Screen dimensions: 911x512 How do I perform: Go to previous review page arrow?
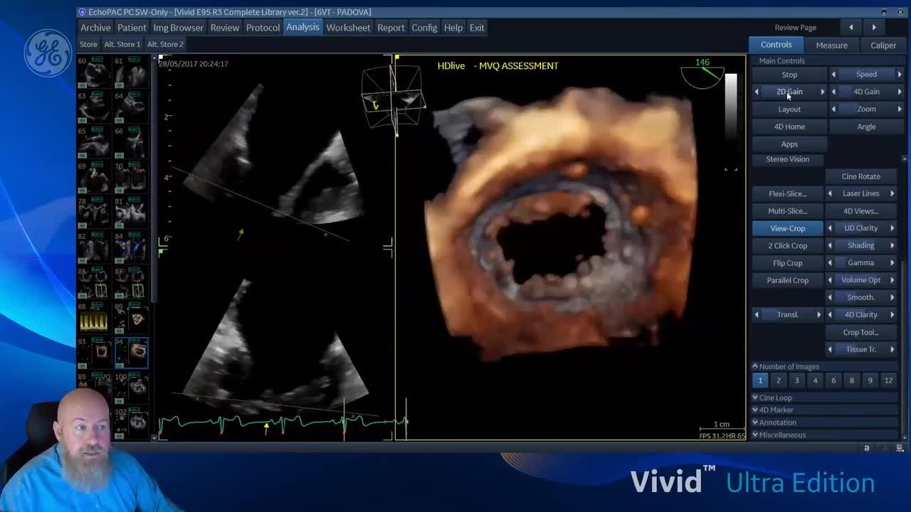coord(851,27)
